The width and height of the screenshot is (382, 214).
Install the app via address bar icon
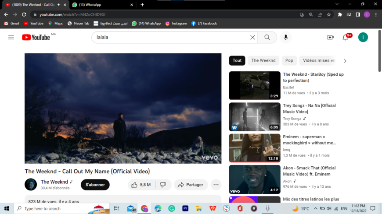coord(302,14)
